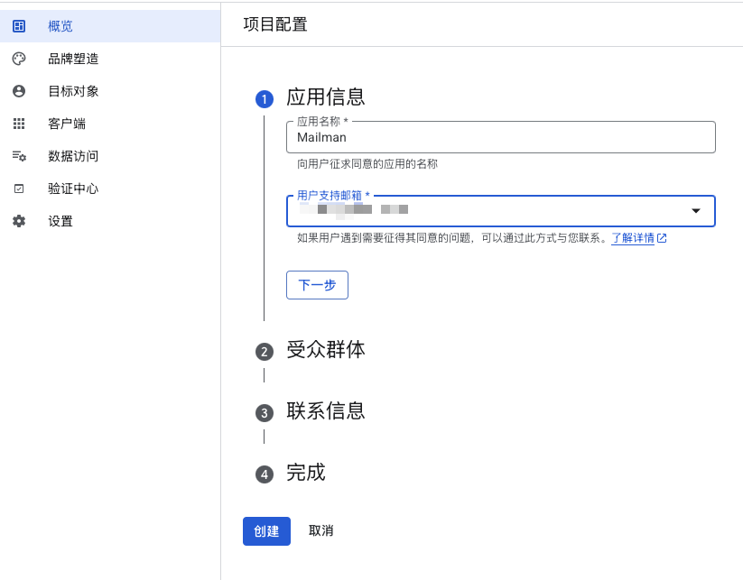The height and width of the screenshot is (580, 743).
Task: Click the 品牌塑造 palette icon
Action: tap(19, 59)
